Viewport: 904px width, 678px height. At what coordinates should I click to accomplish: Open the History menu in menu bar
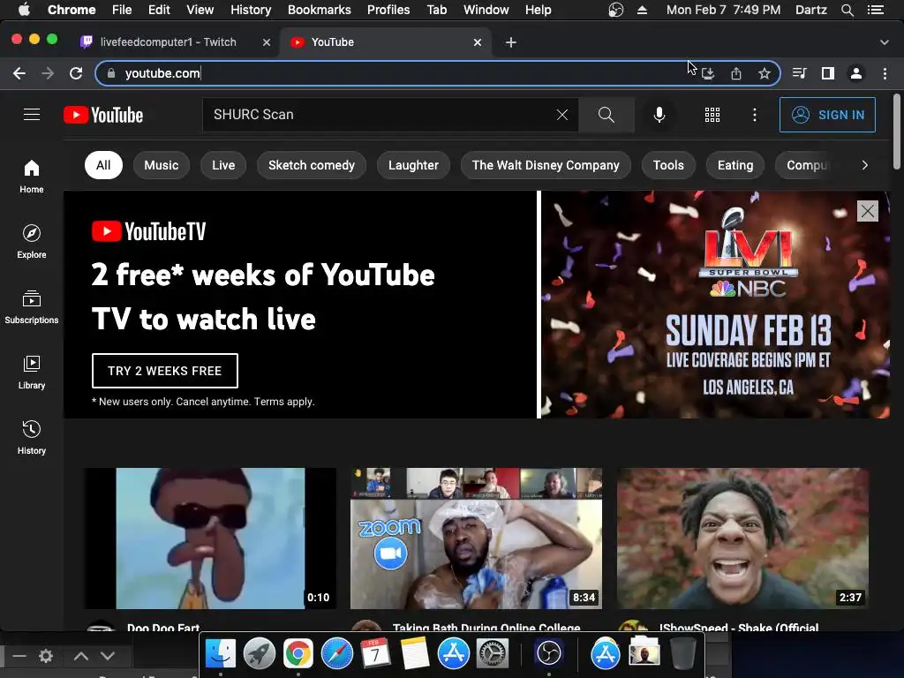point(251,10)
